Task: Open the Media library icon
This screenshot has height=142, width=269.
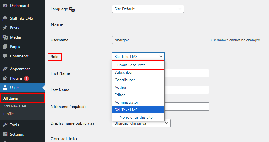Action: (x=5, y=37)
